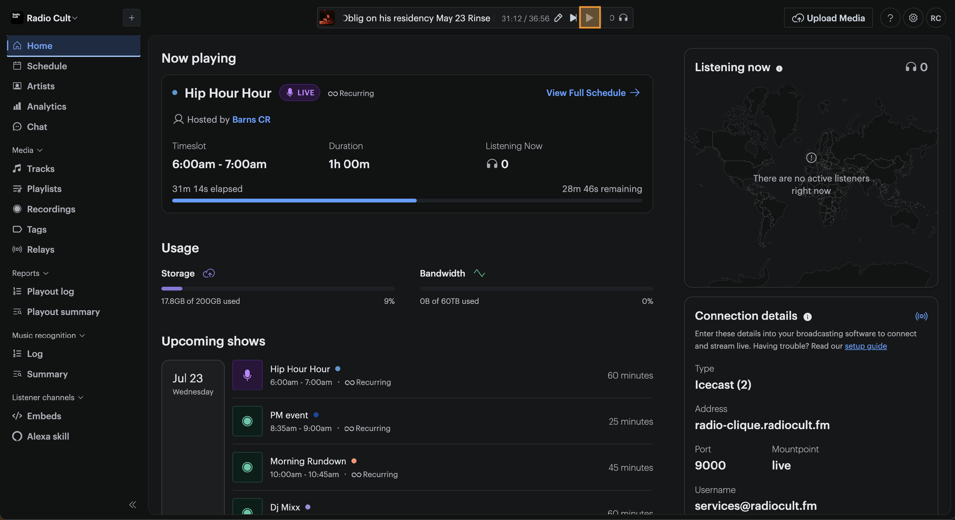The height and width of the screenshot is (520, 955).
Task: Collapse the Media sidebar section
Action: tap(27, 150)
